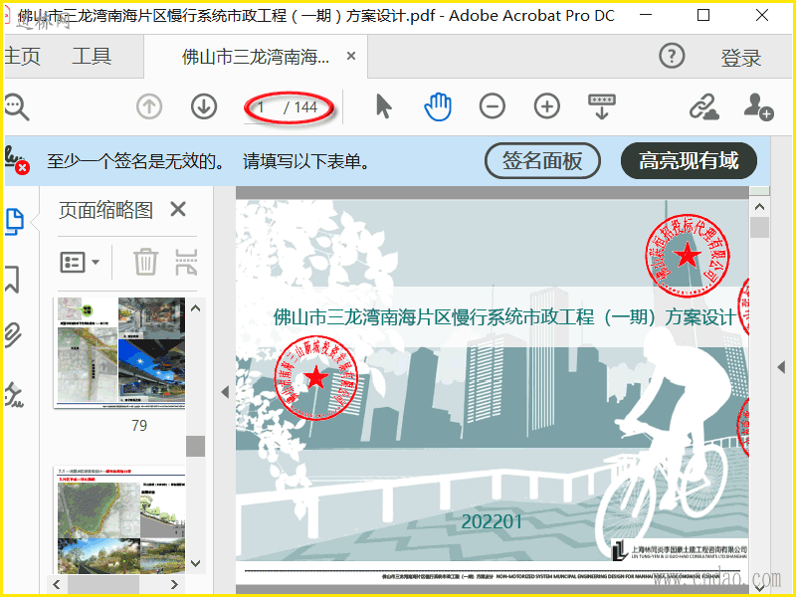Image resolution: width=796 pixels, height=597 pixels.
Task: Delete selected page with trash icon
Action: (x=145, y=262)
